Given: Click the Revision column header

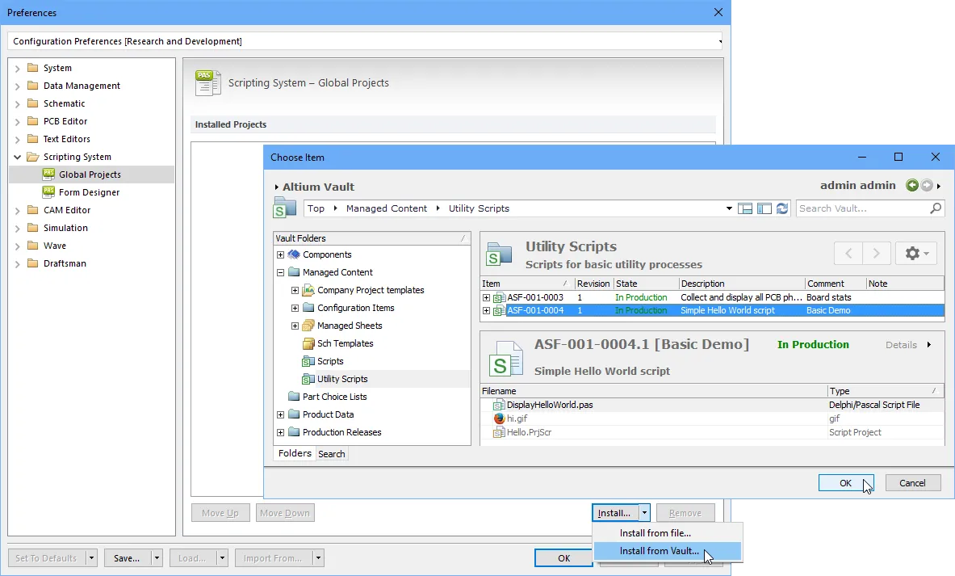Looking at the screenshot, I should [x=594, y=284].
